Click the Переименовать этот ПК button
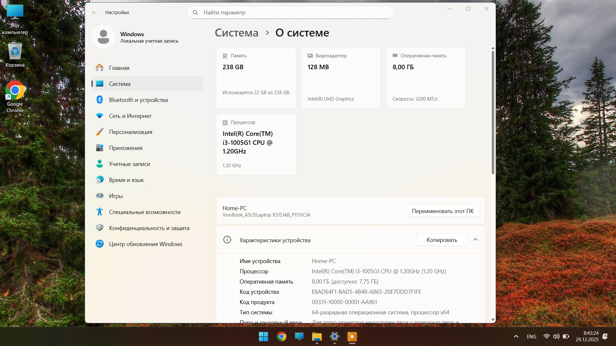 [442, 211]
